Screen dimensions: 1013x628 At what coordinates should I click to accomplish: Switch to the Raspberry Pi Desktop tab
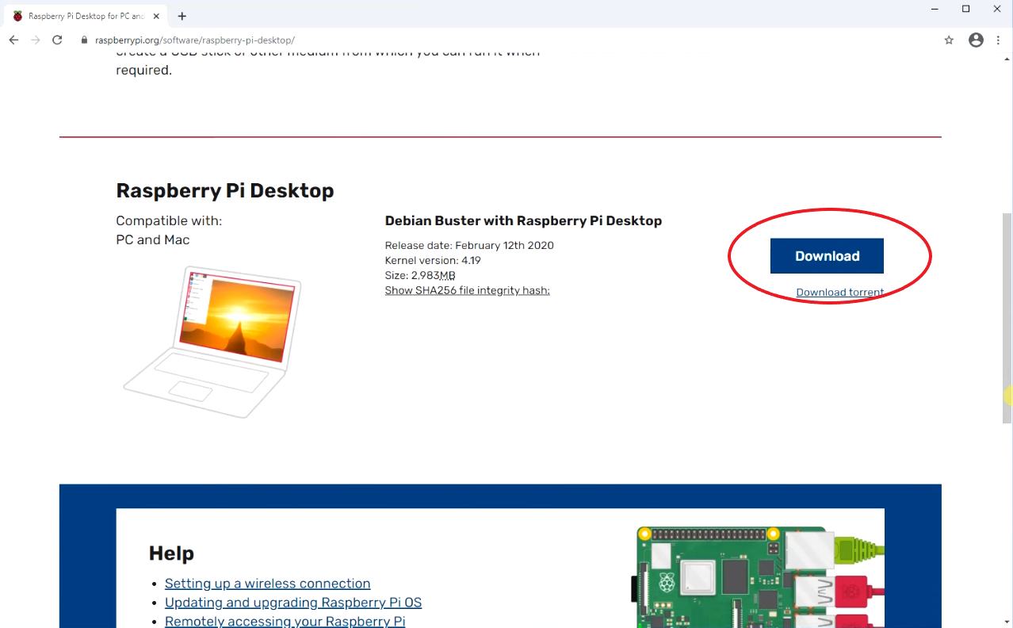tap(87, 15)
